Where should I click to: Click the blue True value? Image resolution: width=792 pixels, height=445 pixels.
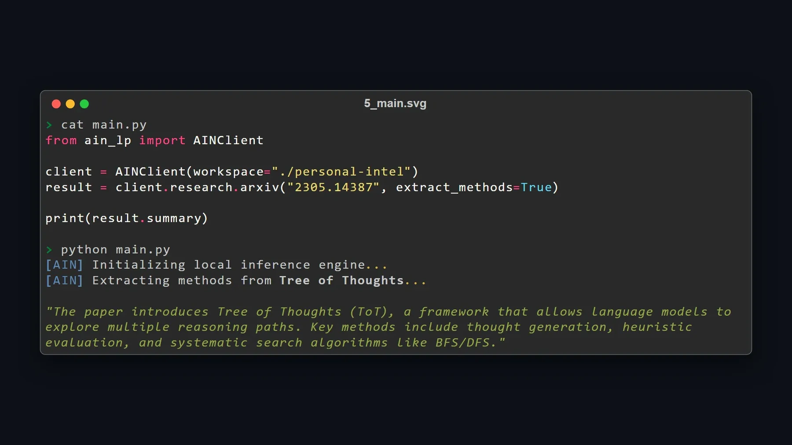(536, 187)
